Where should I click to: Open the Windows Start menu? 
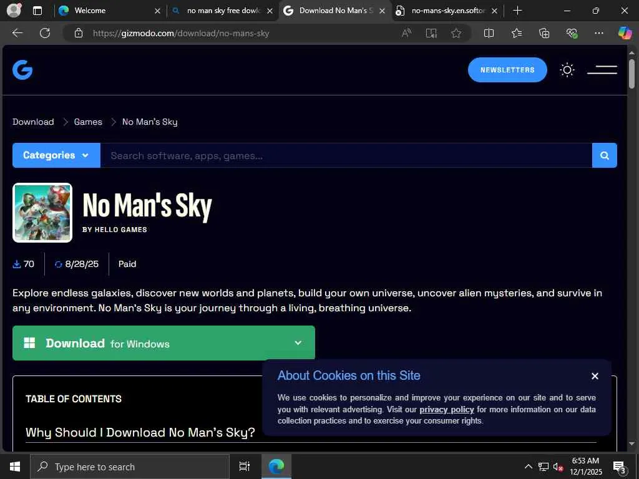click(15, 467)
